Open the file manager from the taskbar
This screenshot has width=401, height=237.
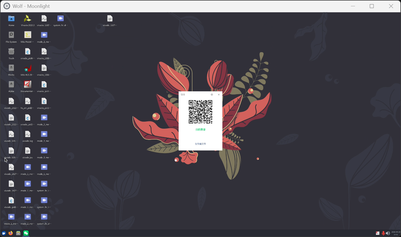pos(18,233)
